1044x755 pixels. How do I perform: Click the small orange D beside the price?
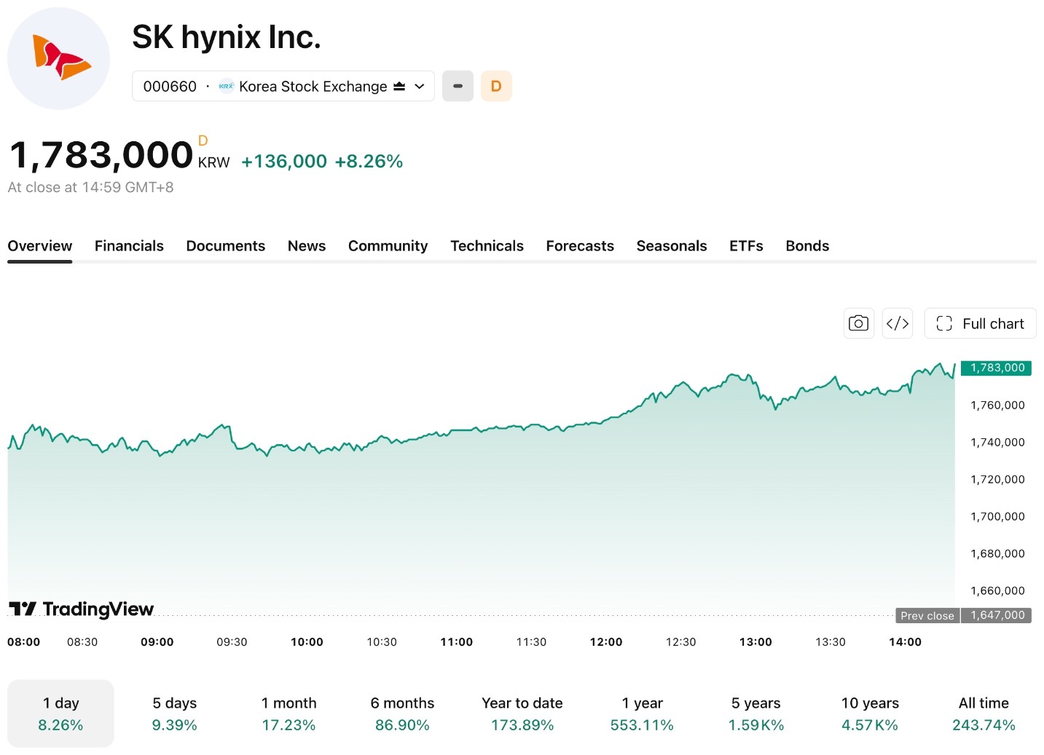click(203, 141)
